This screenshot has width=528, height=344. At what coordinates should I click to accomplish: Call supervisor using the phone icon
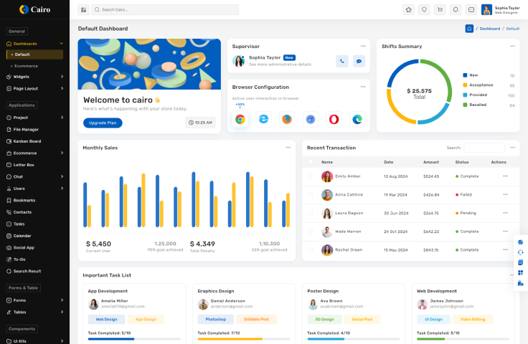pyautogui.click(x=342, y=61)
